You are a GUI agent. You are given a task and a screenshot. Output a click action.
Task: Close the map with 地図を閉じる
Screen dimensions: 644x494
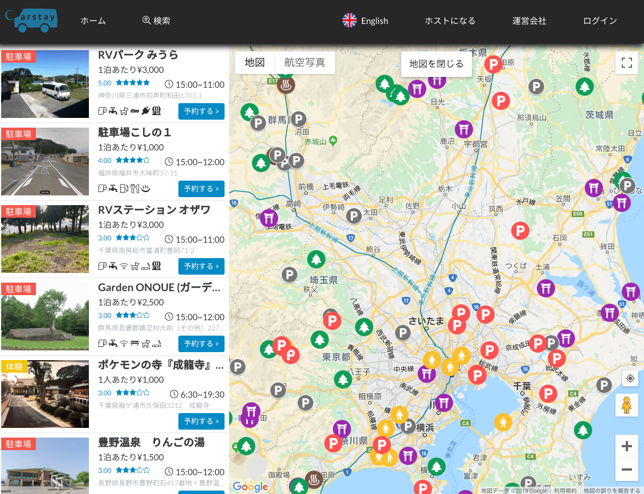click(x=437, y=64)
